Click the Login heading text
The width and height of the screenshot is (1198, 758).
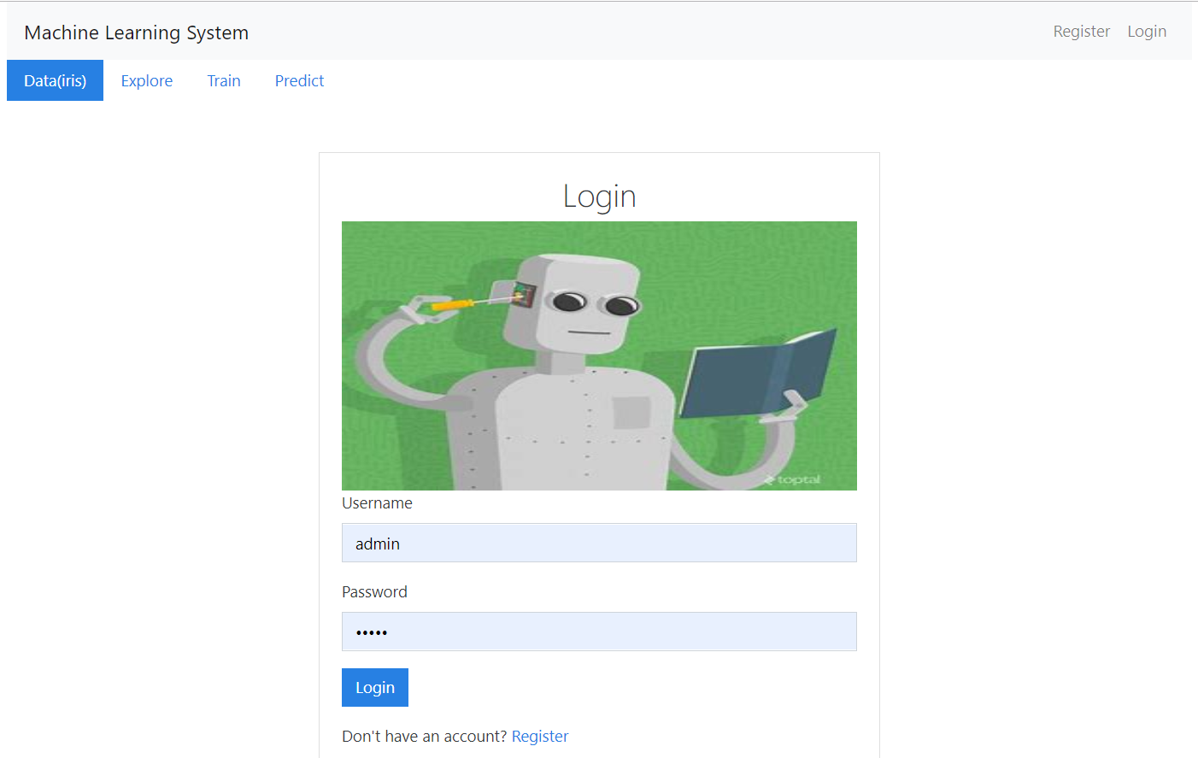pyautogui.click(x=599, y=197)
